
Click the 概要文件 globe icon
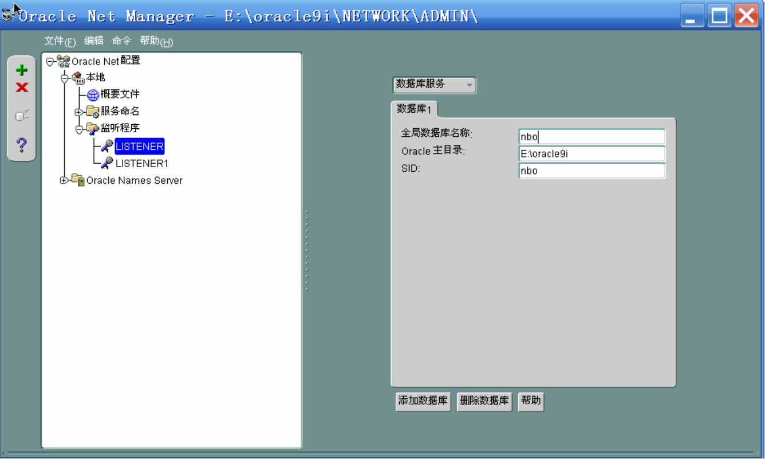93,94
